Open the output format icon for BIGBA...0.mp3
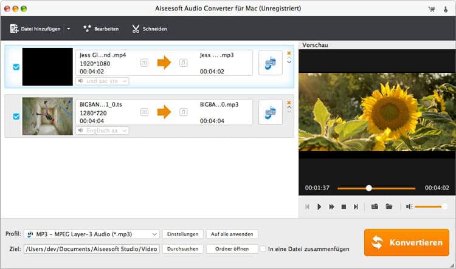The image size is (456, 269). coord(271,112)
